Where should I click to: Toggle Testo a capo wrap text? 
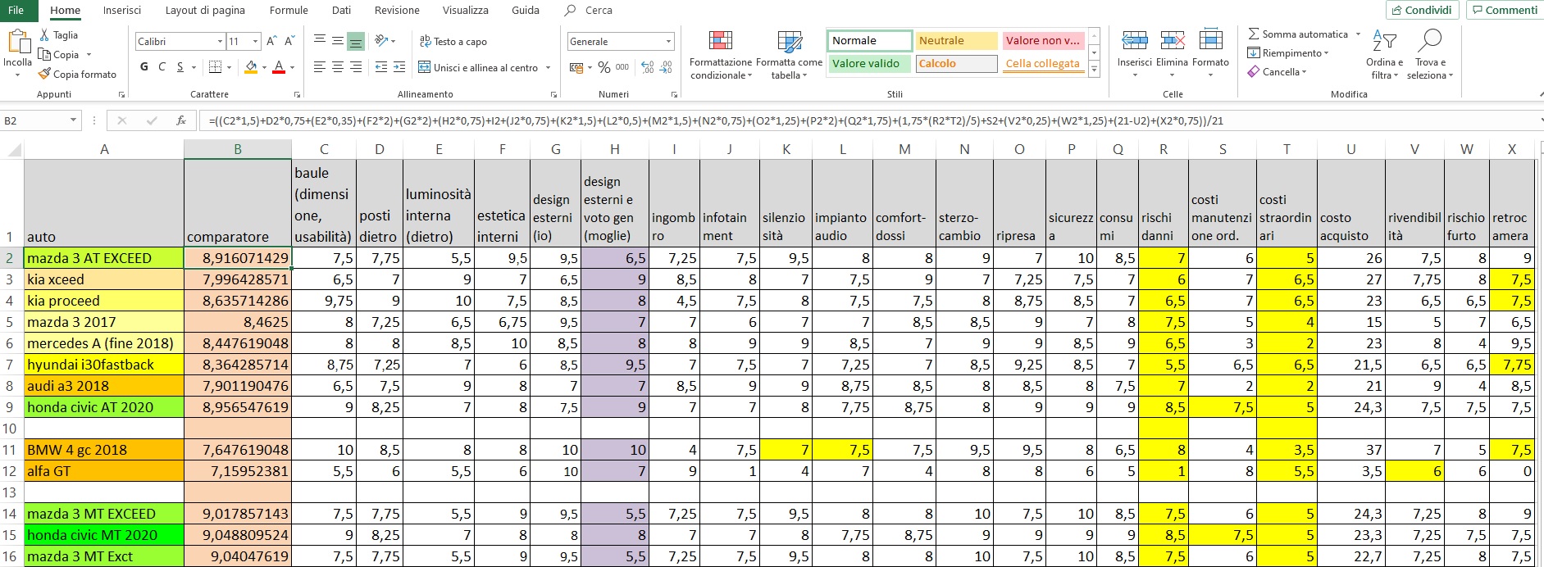point(453,41)
